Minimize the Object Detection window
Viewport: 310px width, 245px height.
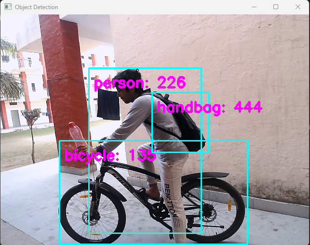click(x=254, y=7)
